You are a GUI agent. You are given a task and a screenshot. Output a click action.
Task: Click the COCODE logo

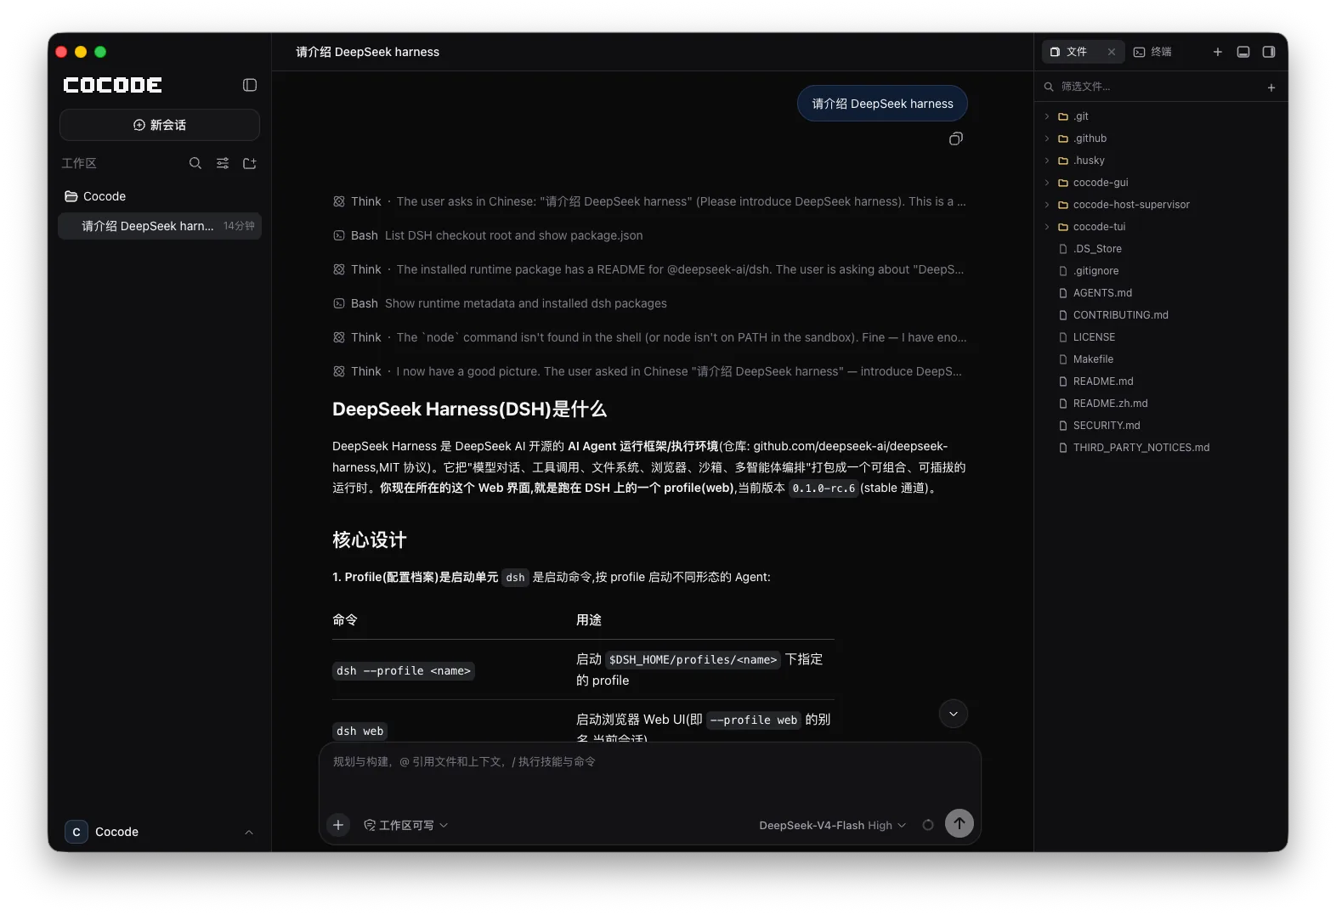pos(113,85)
